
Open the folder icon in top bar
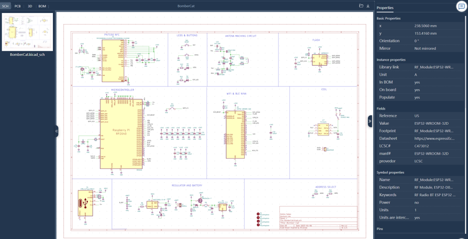coord(361,6)
